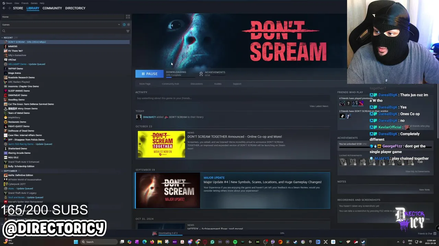Launch Spotify from the taskbar
This screenshot has width=439, height=246.
[x=235, y=242]
